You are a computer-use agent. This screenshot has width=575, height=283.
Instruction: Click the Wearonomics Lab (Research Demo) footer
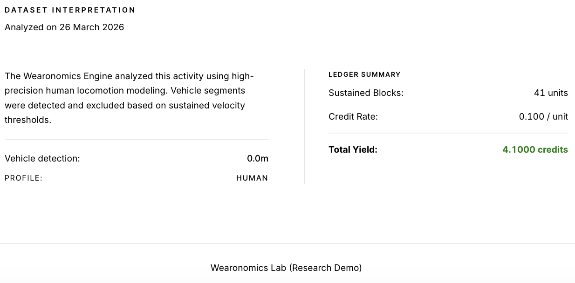click(x=286, y=268)
